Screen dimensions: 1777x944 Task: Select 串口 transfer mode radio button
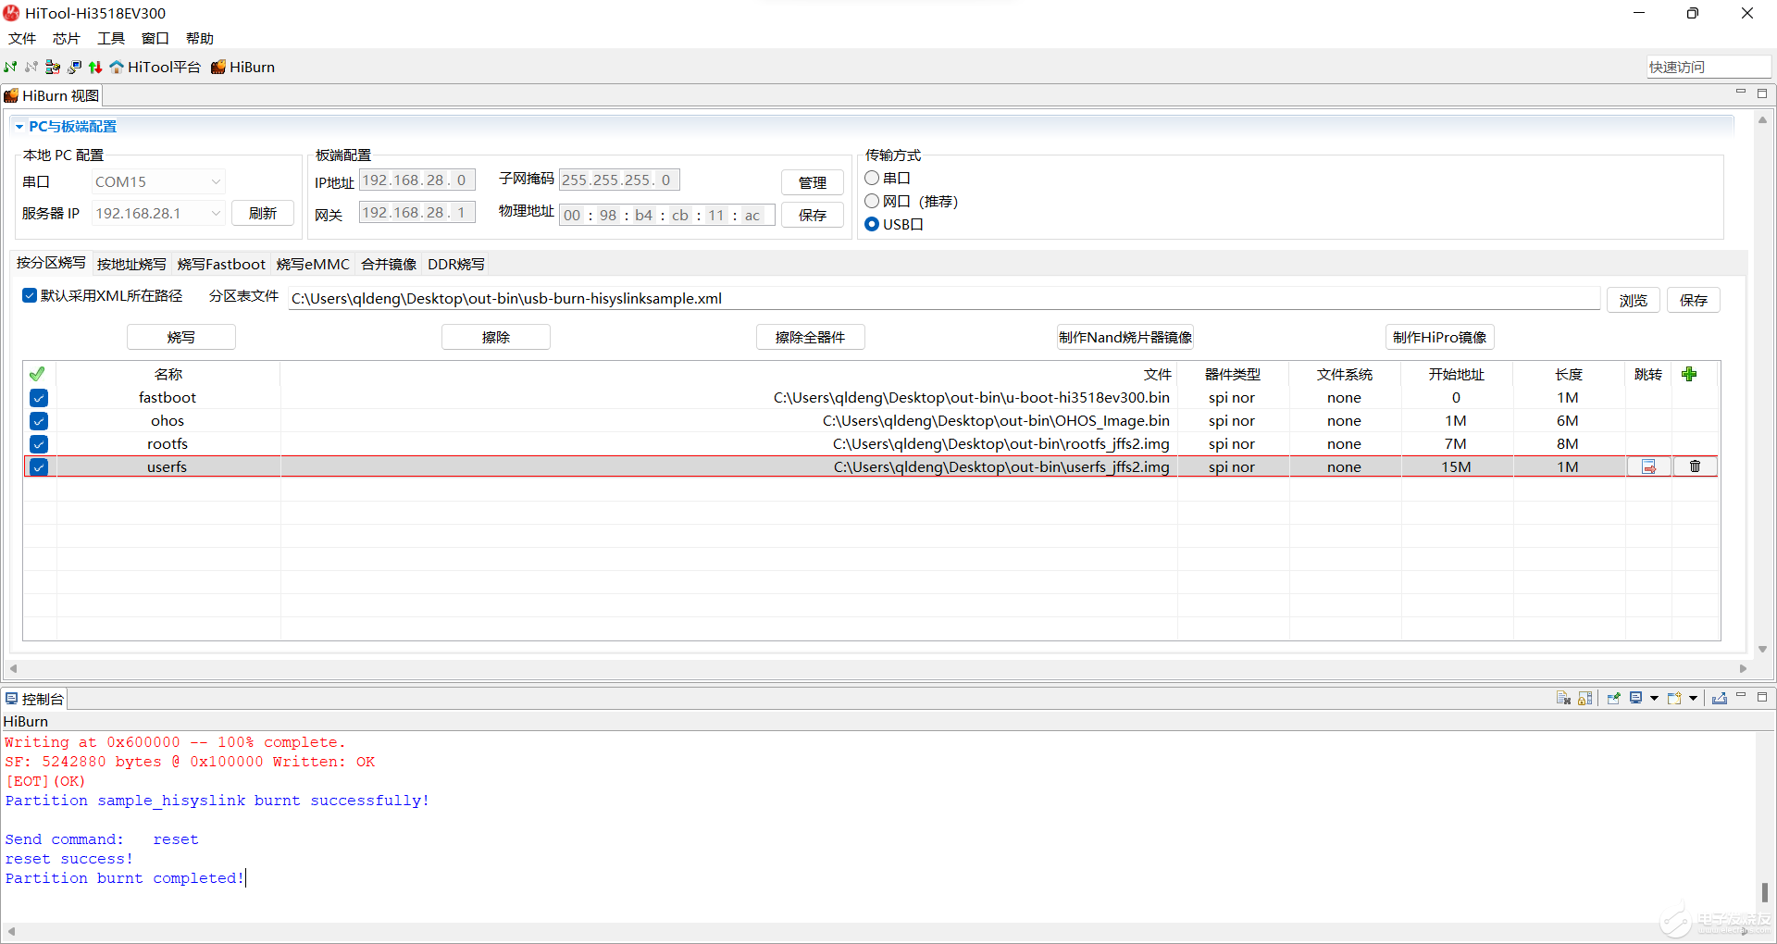click(x=872, y=178)
